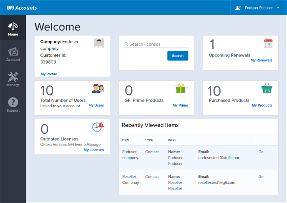Click the gift box GFI Prime icon
The width and height of the screenshot is (287, 203).
[181, 89]
